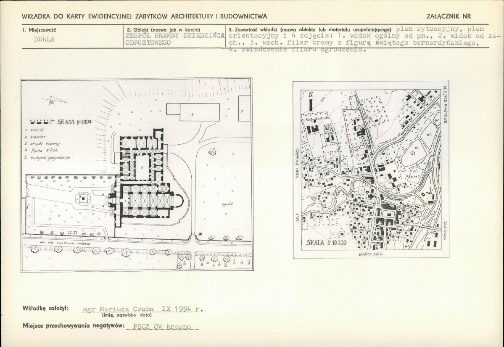
Task: Select the cloister courtyard marked 2
Action: (142, 166)
